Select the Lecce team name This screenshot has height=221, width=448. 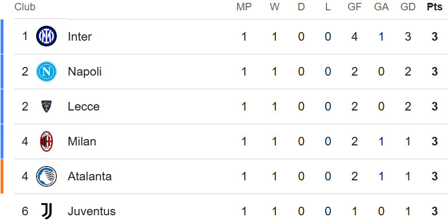pyautogui.click(x=84, y=106)
